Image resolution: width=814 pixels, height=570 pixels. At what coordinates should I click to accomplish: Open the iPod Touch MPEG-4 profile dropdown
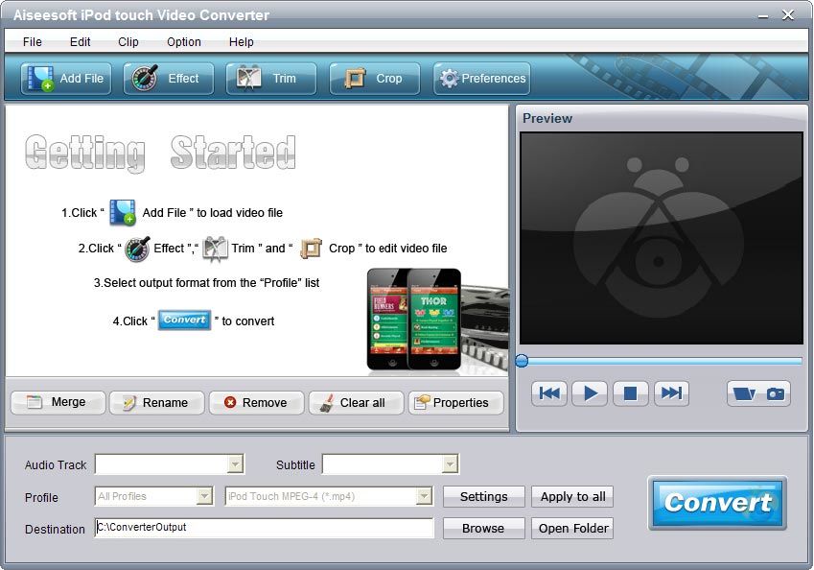[x=424, y=496]
